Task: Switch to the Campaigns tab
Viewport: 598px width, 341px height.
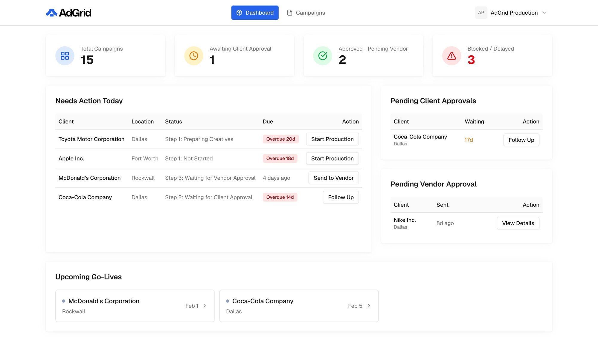Action: (306, 13)
